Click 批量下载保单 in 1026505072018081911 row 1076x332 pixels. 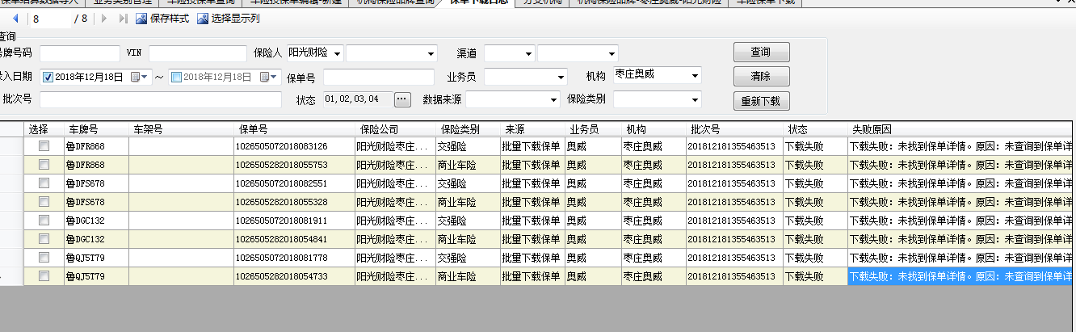click(x=533, y=221)
